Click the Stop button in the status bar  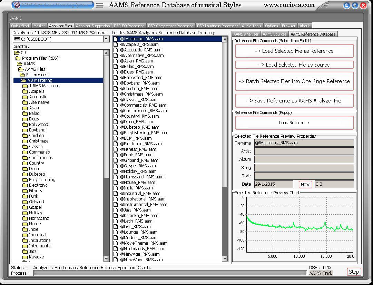(354, 272)
